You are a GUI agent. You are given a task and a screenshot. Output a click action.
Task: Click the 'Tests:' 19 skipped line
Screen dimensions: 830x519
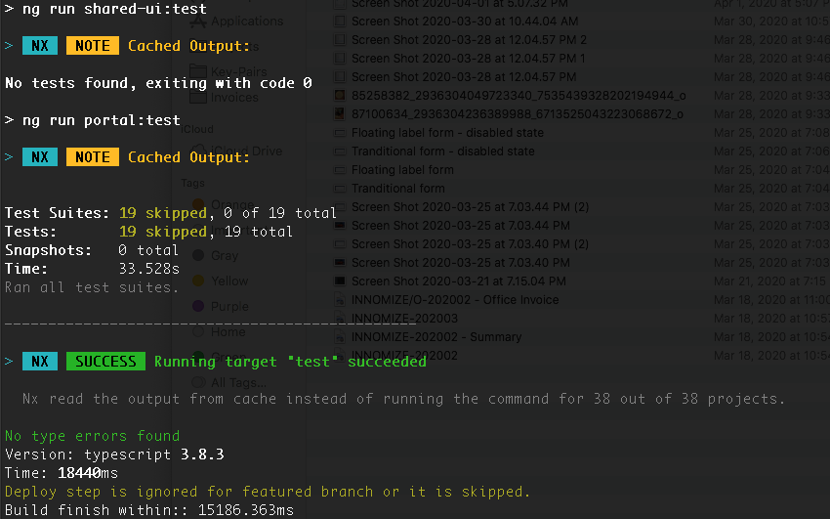point(148,232)
